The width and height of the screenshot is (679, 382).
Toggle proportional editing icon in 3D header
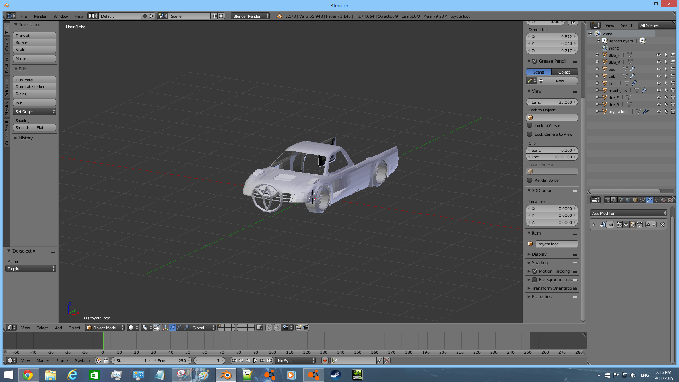269,328
